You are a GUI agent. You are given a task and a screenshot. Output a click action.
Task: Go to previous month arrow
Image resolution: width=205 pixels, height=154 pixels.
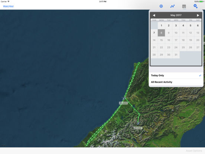click(154, 15)
